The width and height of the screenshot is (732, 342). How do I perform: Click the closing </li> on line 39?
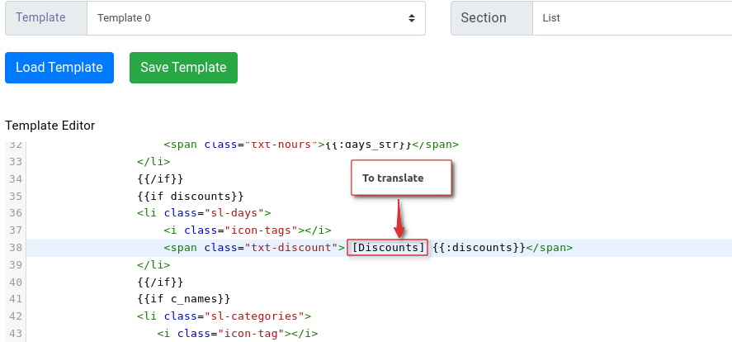click(153, 265)
